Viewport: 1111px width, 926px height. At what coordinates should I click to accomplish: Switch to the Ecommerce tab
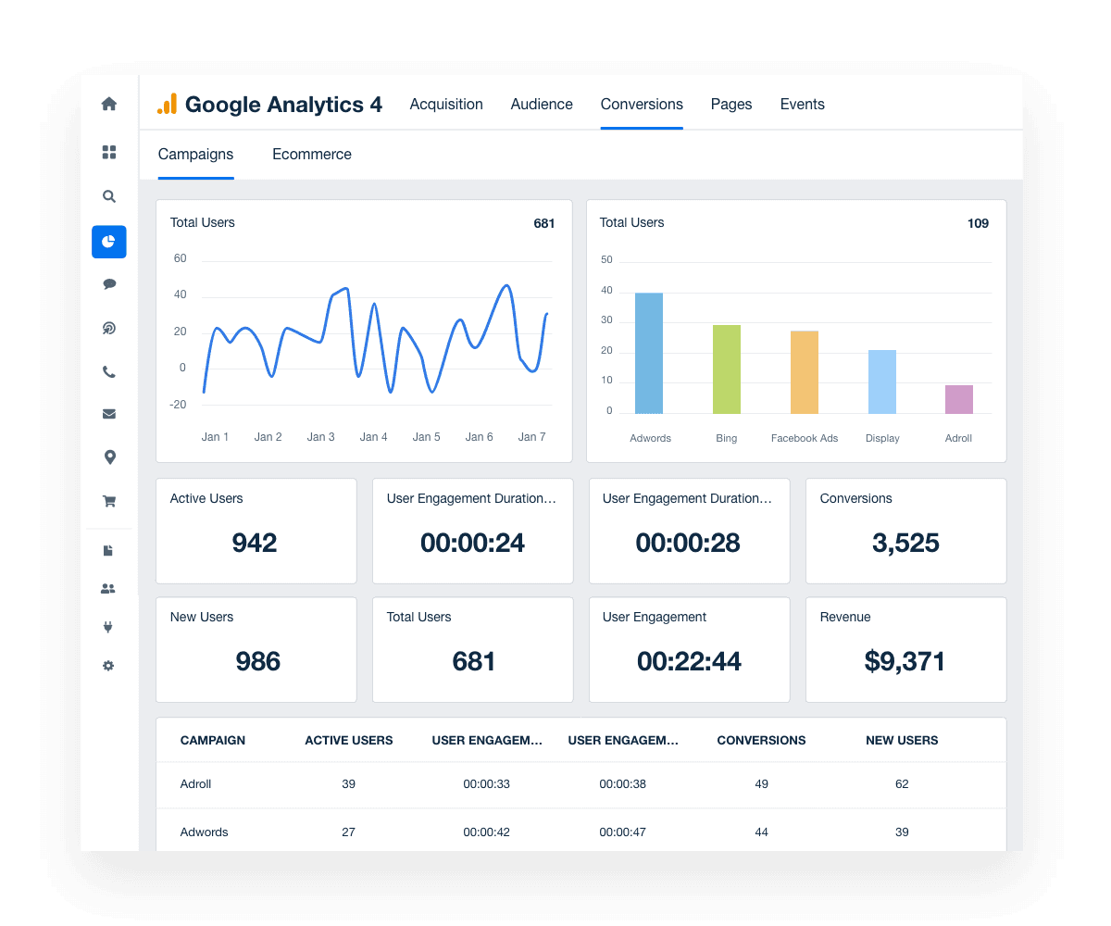pos(312,154)
